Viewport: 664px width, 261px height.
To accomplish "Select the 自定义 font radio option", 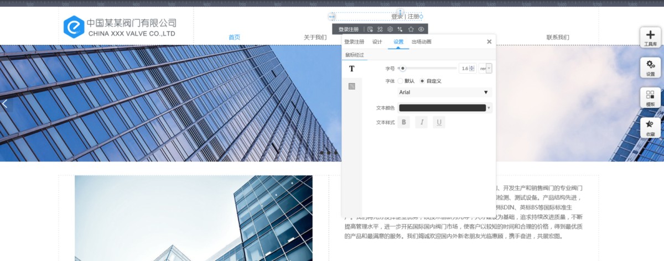I will 422,81.
